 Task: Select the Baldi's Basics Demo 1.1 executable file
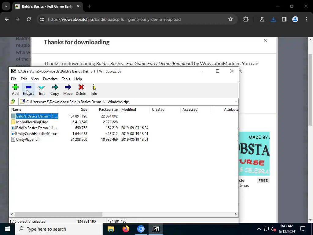tap(34, 128)
